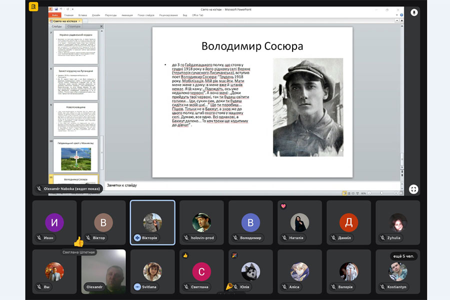This screenshot has width=450, height=300.
Task: Click the muted mic icon on Zyhulia's tile
Action: tap(382, 238)
